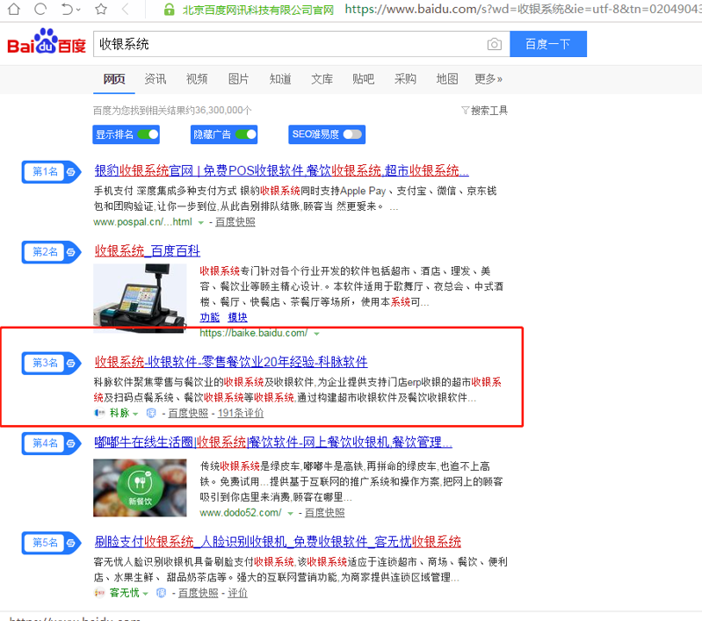Click the 百度一下 search button
The width and height of the screenshot is (702, 621).
[548, 44]
